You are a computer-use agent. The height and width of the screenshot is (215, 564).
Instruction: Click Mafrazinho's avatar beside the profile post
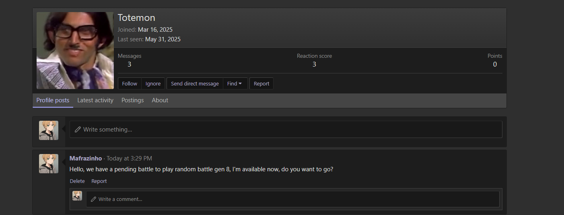click(49, 164)
